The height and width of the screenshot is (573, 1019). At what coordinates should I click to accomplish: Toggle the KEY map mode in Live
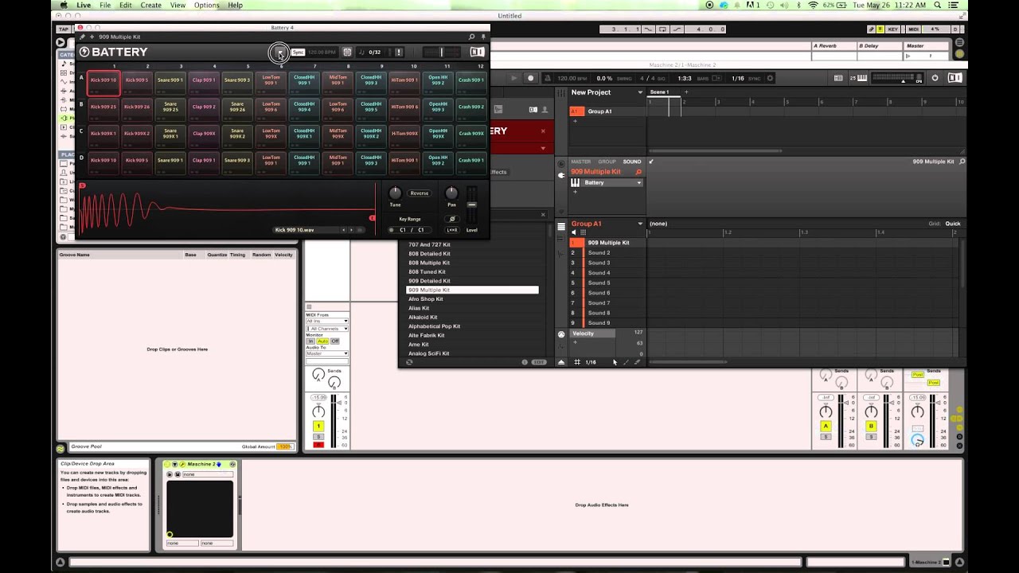pyautogui.click(x=892, y=29)
